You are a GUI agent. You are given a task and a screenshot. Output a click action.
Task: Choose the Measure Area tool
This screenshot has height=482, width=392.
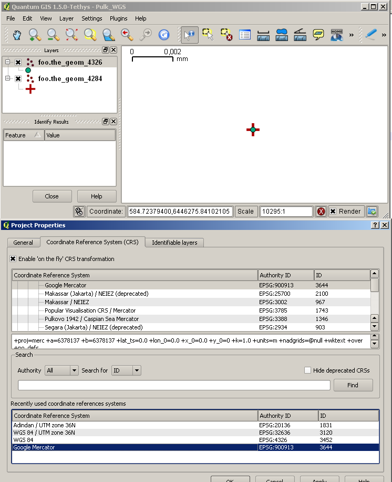(x=282, y=35)
